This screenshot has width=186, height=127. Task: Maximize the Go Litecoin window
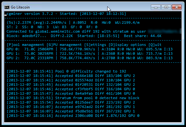tap(166, 7)
